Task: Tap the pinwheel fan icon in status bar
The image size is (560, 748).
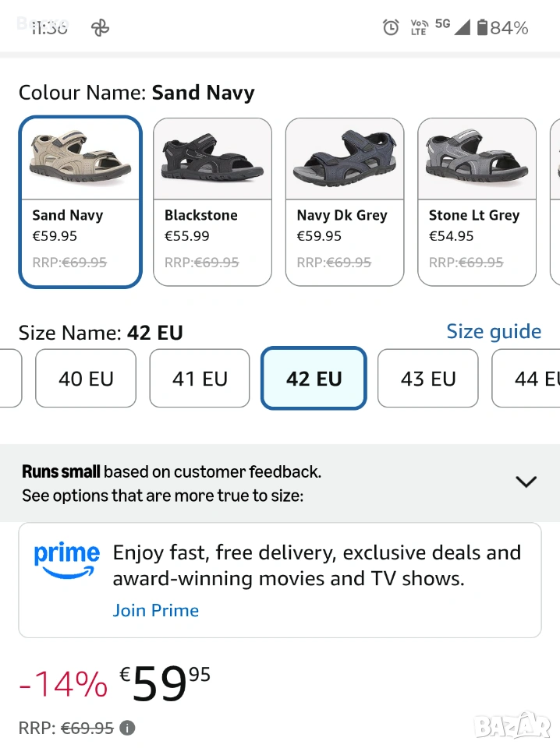Action: coord(101,28)
